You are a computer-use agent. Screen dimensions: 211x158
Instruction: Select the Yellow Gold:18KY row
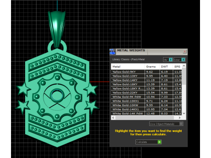click(x=147, y=84)
